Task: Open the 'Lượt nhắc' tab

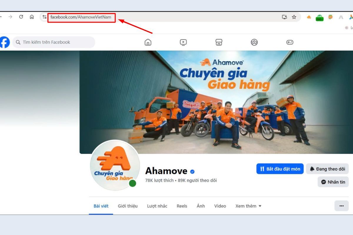Action: [157, 206]
